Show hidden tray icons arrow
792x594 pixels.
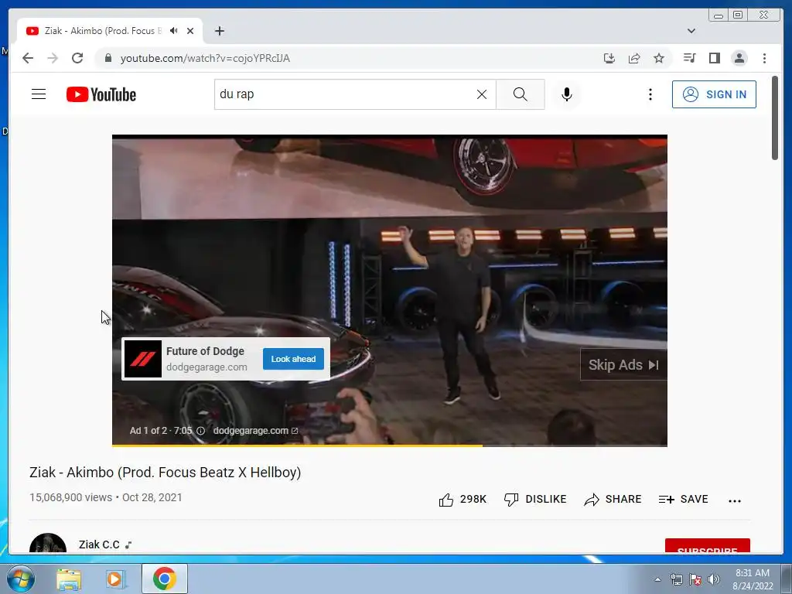(x=657, y=579)
